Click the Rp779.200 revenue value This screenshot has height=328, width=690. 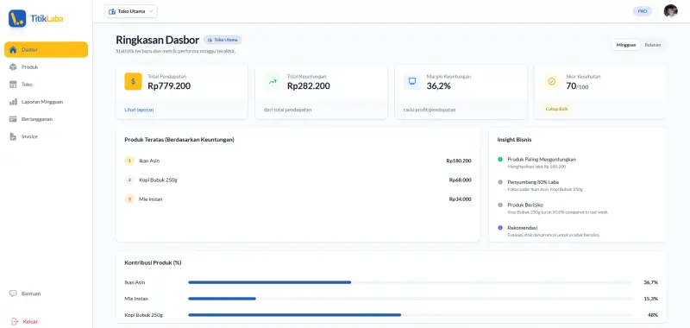169,85
